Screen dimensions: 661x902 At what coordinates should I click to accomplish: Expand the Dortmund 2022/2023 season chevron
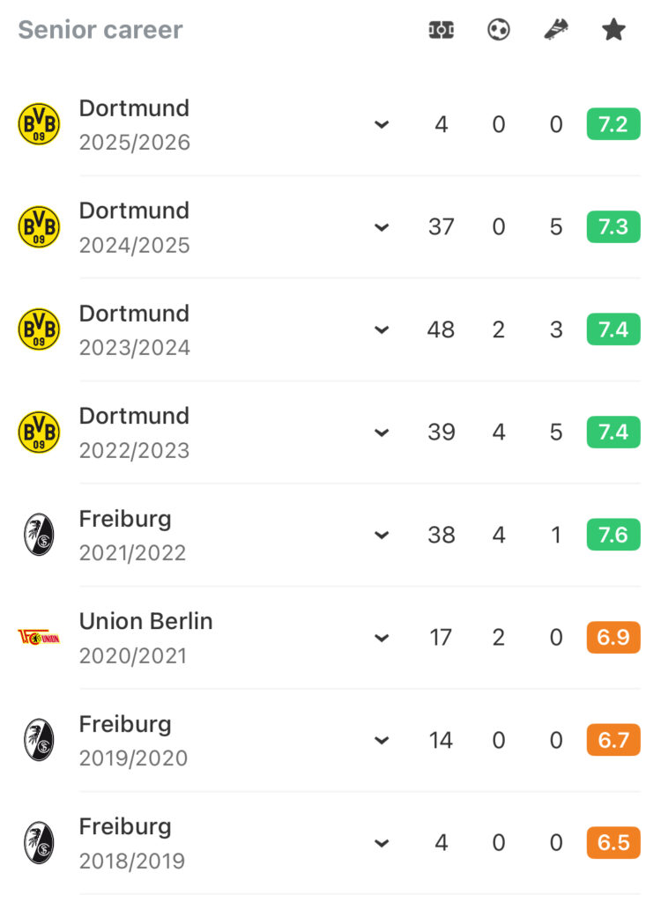(382, 433)
